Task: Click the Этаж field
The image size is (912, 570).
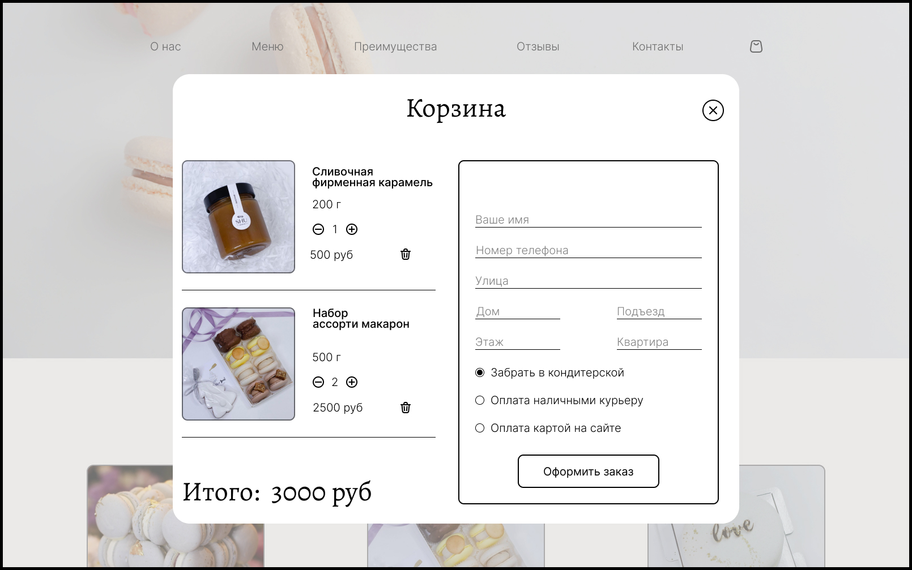Action: pos(518,342)
